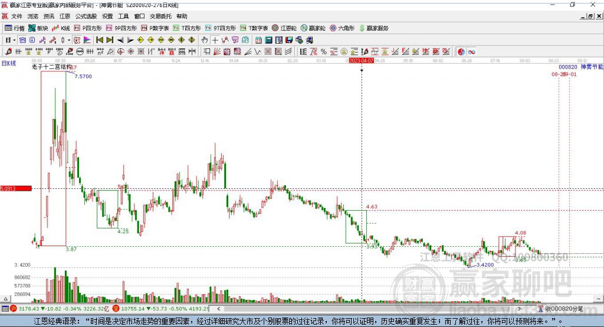Toggle the first blue pressed icon beside 日
The width and height of the screenshot is (604, 327).
click(22, 40)
